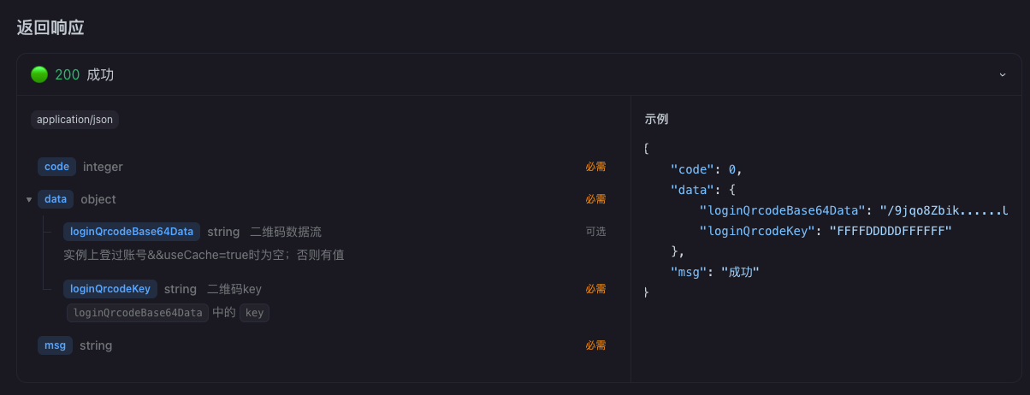1030x395 pixels.
Task: Click the 返回响应 section heading
Action: tap(50, 27)
